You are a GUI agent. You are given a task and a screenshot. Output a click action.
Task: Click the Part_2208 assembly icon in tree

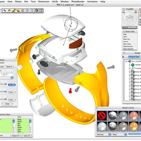tap(129, 61)
